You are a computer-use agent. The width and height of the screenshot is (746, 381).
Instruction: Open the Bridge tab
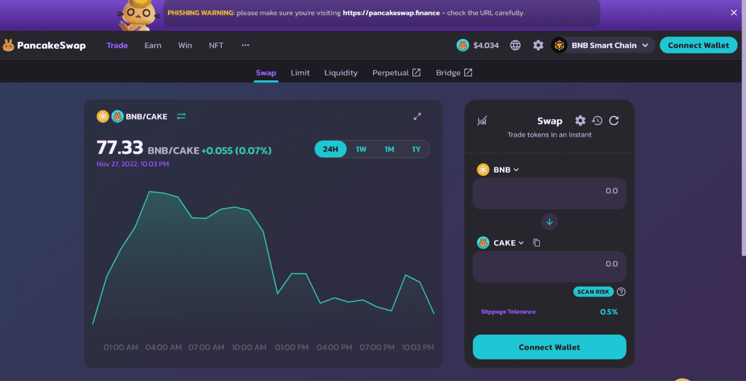(454, 73)
